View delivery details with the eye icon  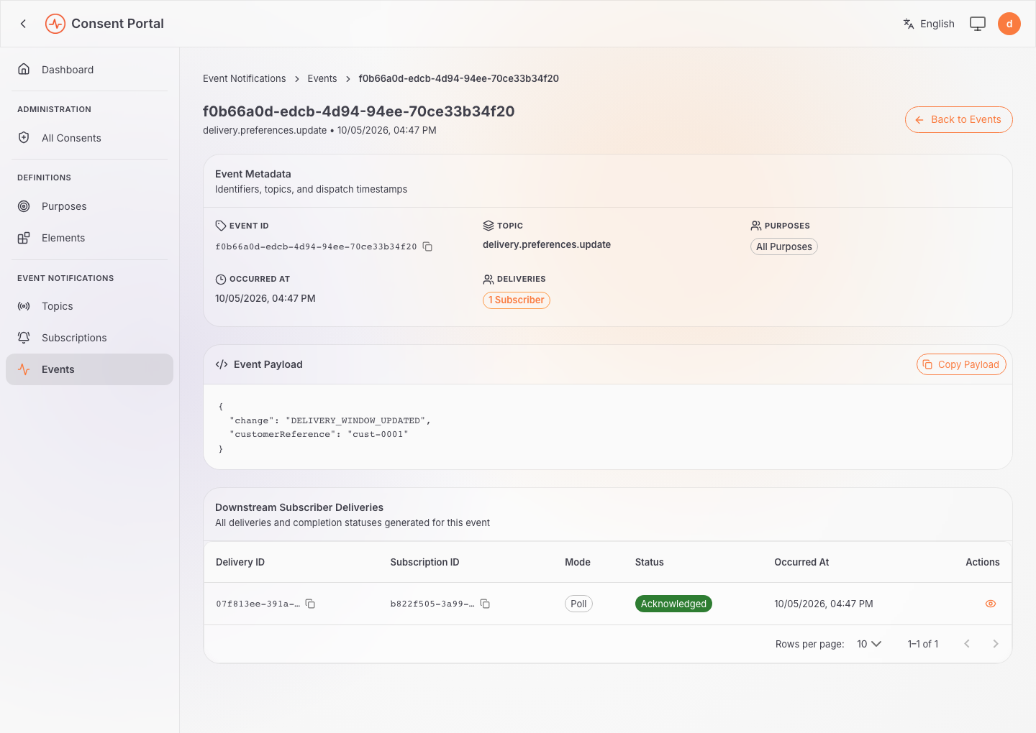pyautogui.click(x=991, y=604)
